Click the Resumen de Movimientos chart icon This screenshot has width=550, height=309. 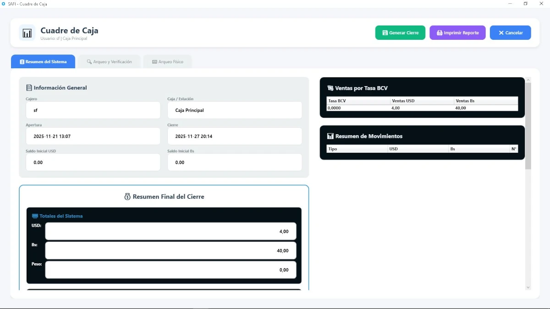point(330,136)
